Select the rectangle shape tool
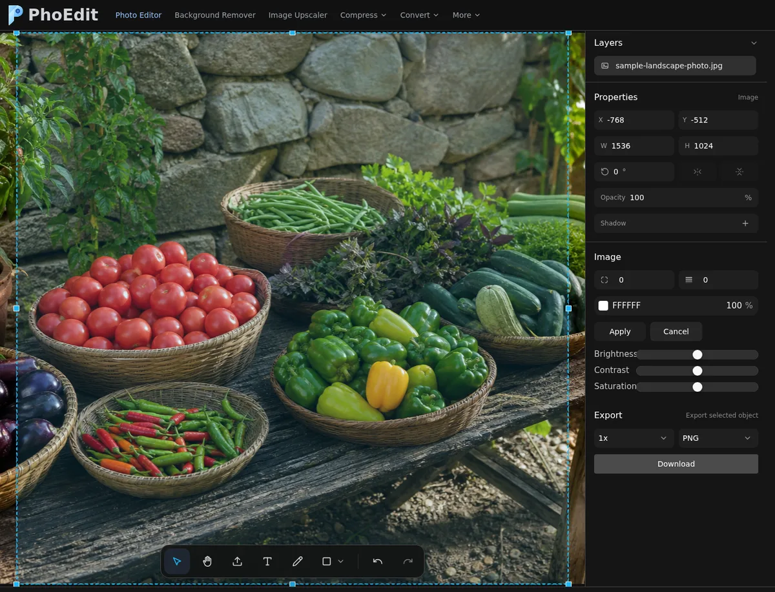The height and width of the screenshot is (592, 775). click(x=327, y=562)
